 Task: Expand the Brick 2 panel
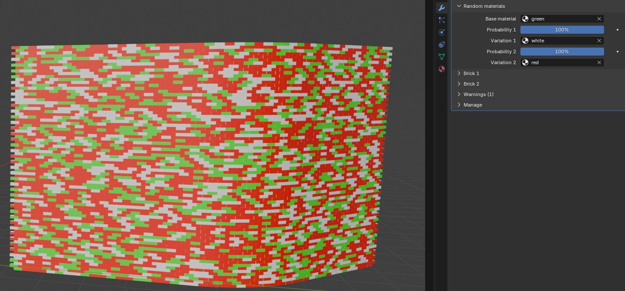[x=459, y=84]
